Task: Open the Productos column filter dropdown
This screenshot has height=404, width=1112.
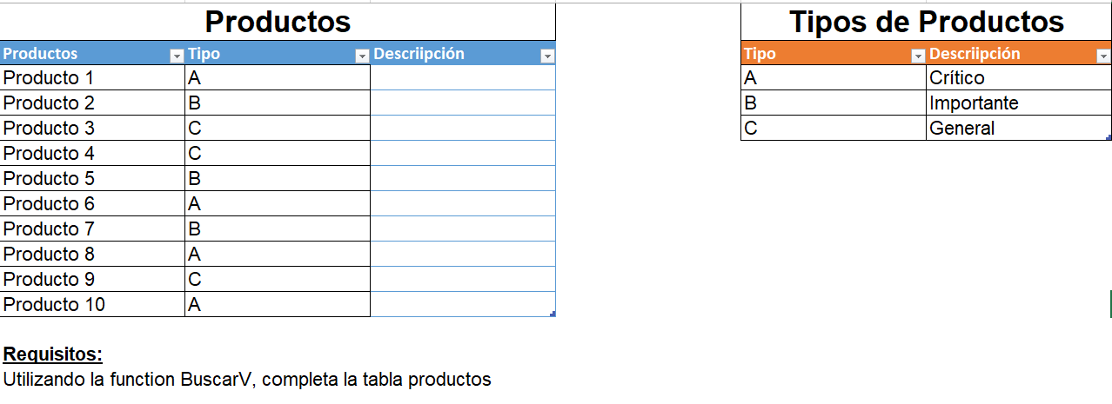Action: point(177,56)
